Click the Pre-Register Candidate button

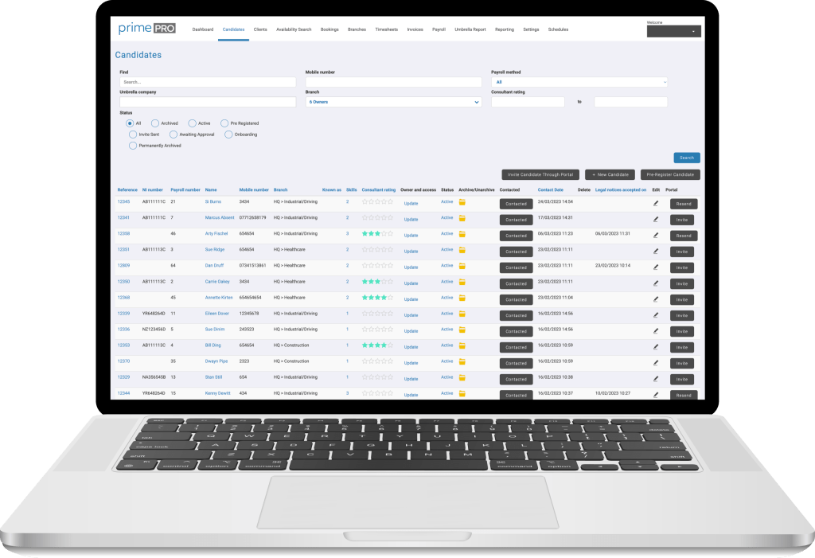[670, 175]
